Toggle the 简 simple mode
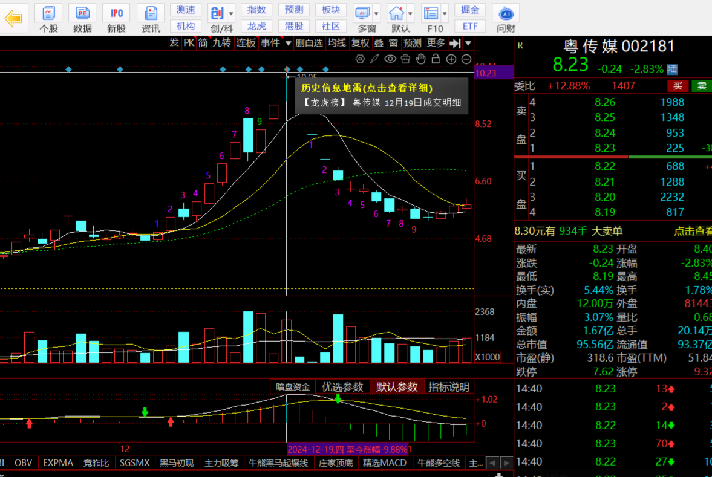 203,43
